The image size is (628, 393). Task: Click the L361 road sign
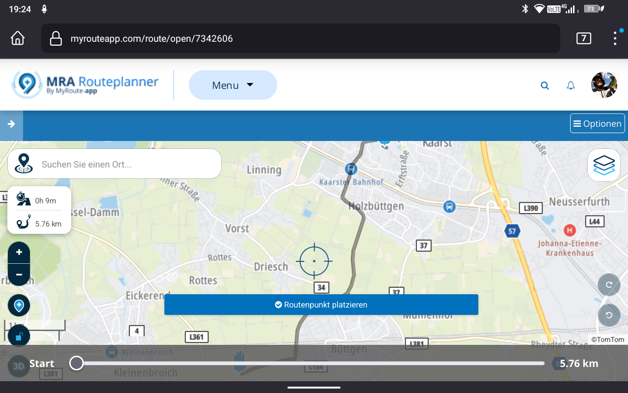[197, 337]
